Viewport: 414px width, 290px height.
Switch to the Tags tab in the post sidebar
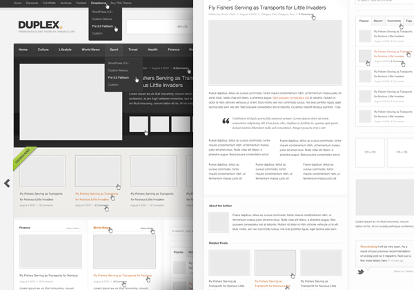click(408, 21)
